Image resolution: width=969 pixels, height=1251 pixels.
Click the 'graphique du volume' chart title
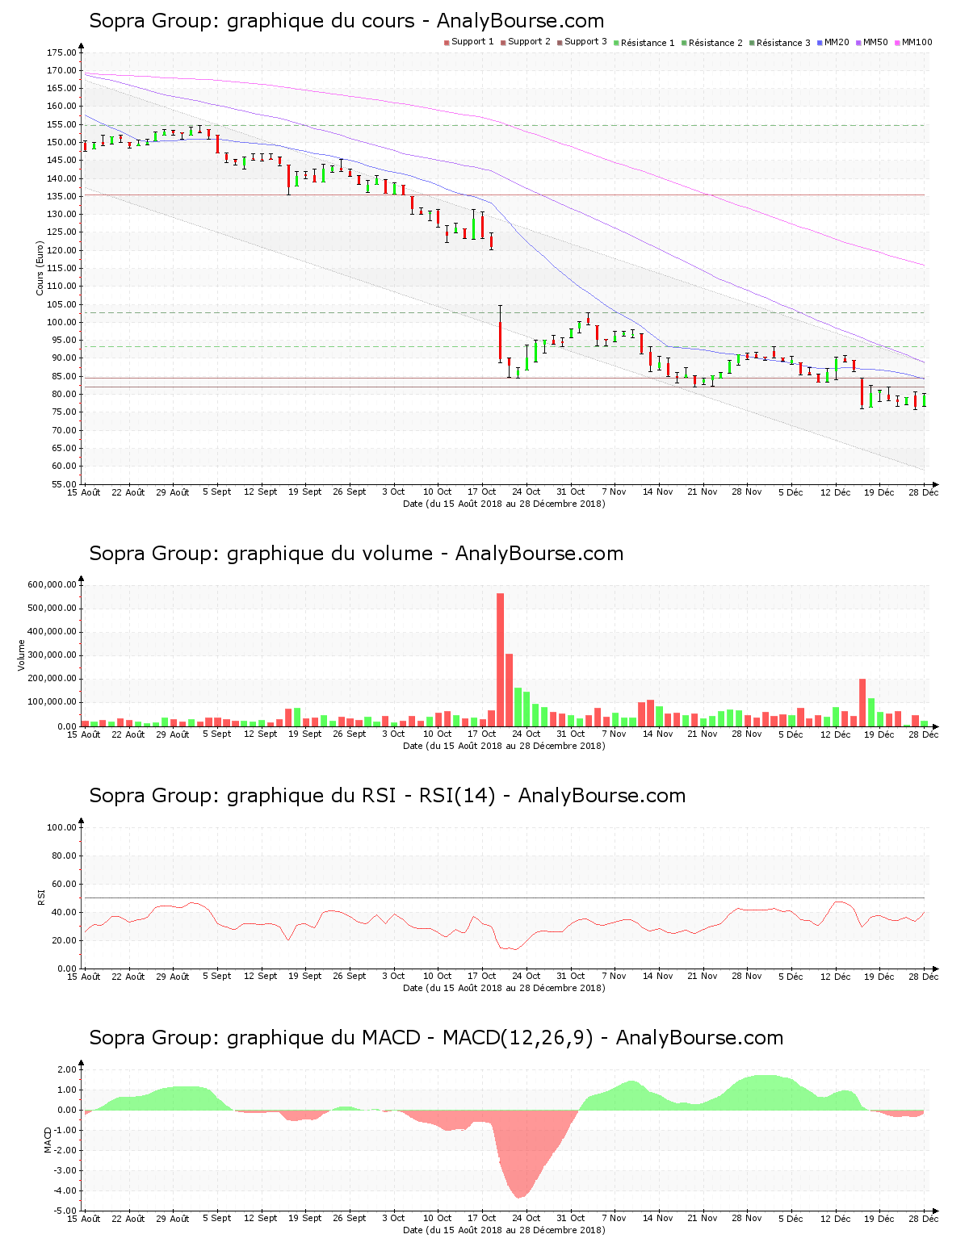click(356, 554)
